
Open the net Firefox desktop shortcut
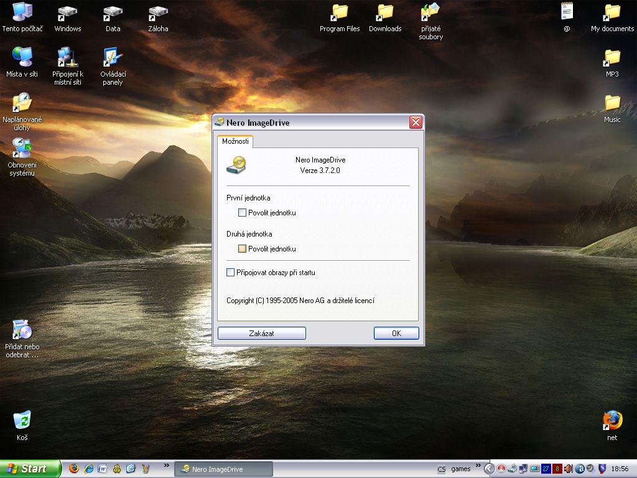tap(612, 421)
